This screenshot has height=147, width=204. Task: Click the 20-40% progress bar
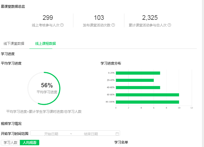pyautogui.click(x=135, y=80)
